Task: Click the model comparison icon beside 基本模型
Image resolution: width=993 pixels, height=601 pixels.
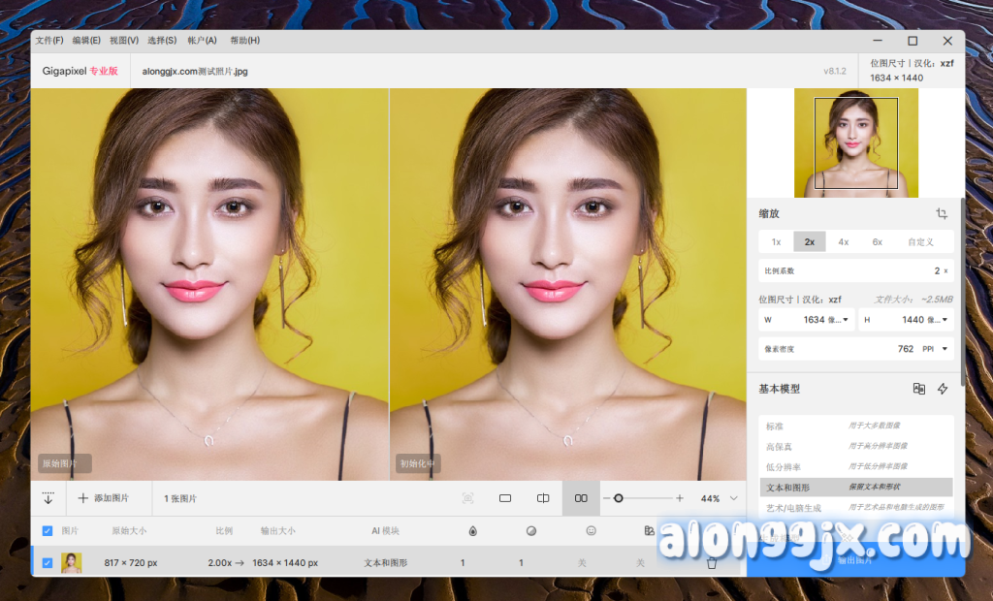Action: pos(919,389)
